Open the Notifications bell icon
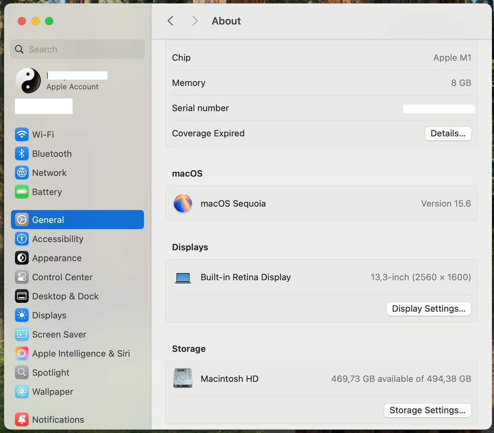The width and height of the screenshot is (494, 433). tap(22, 420)
